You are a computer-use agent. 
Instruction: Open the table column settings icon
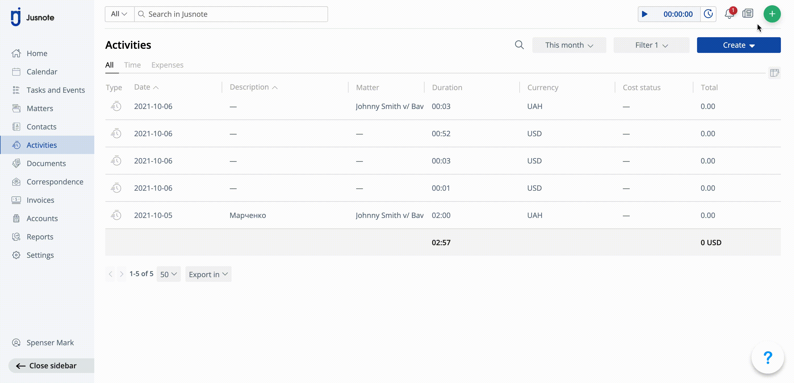[775, 73]
